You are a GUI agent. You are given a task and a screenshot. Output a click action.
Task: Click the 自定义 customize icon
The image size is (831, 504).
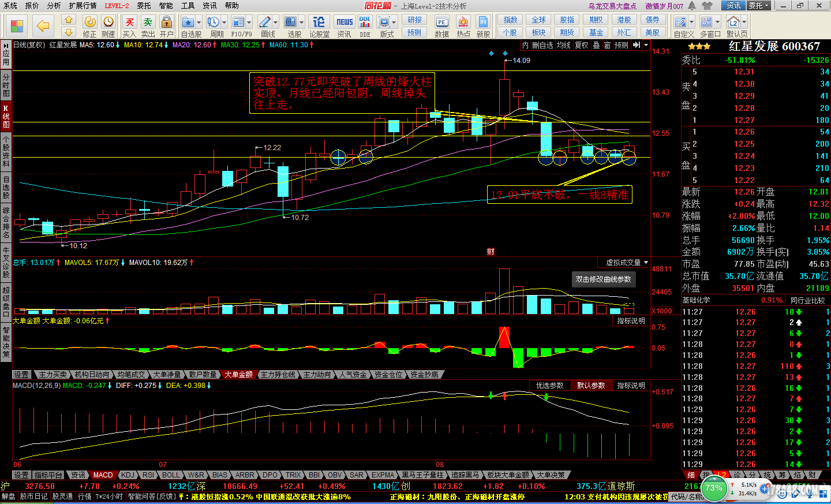click(x=681, y=26)
